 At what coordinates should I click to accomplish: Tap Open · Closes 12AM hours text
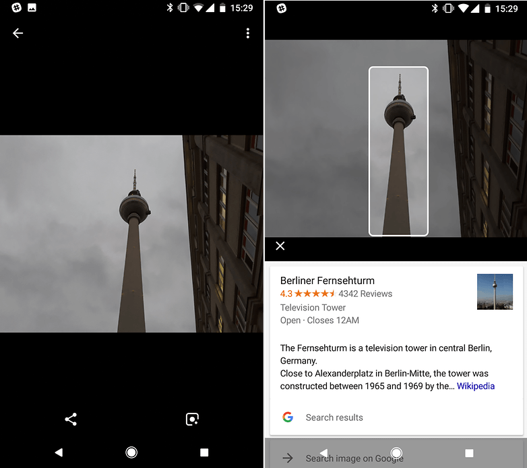319,321
